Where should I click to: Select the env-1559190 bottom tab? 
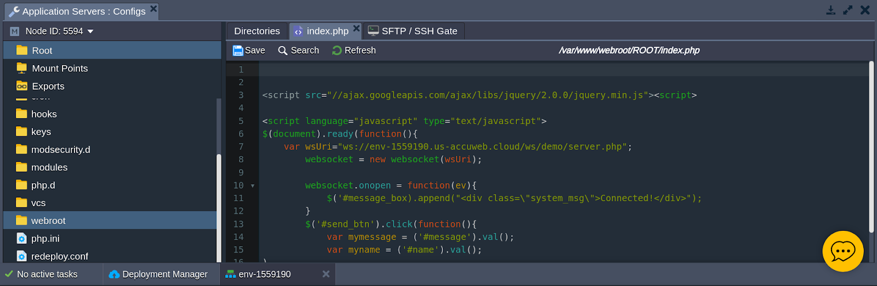click(264, 274)
